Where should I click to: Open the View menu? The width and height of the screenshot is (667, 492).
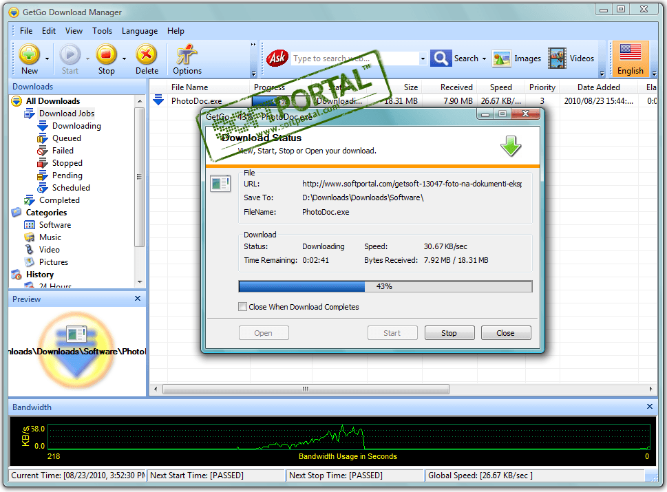pos(74,30)
